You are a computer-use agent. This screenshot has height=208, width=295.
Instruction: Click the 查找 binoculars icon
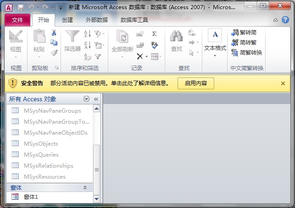[177, 36]
